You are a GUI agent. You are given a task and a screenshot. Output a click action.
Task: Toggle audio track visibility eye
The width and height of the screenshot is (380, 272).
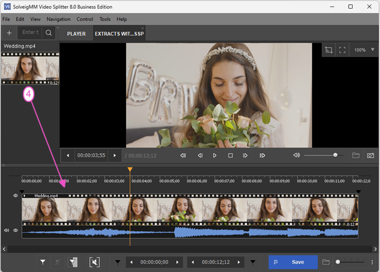pos(15,230)
